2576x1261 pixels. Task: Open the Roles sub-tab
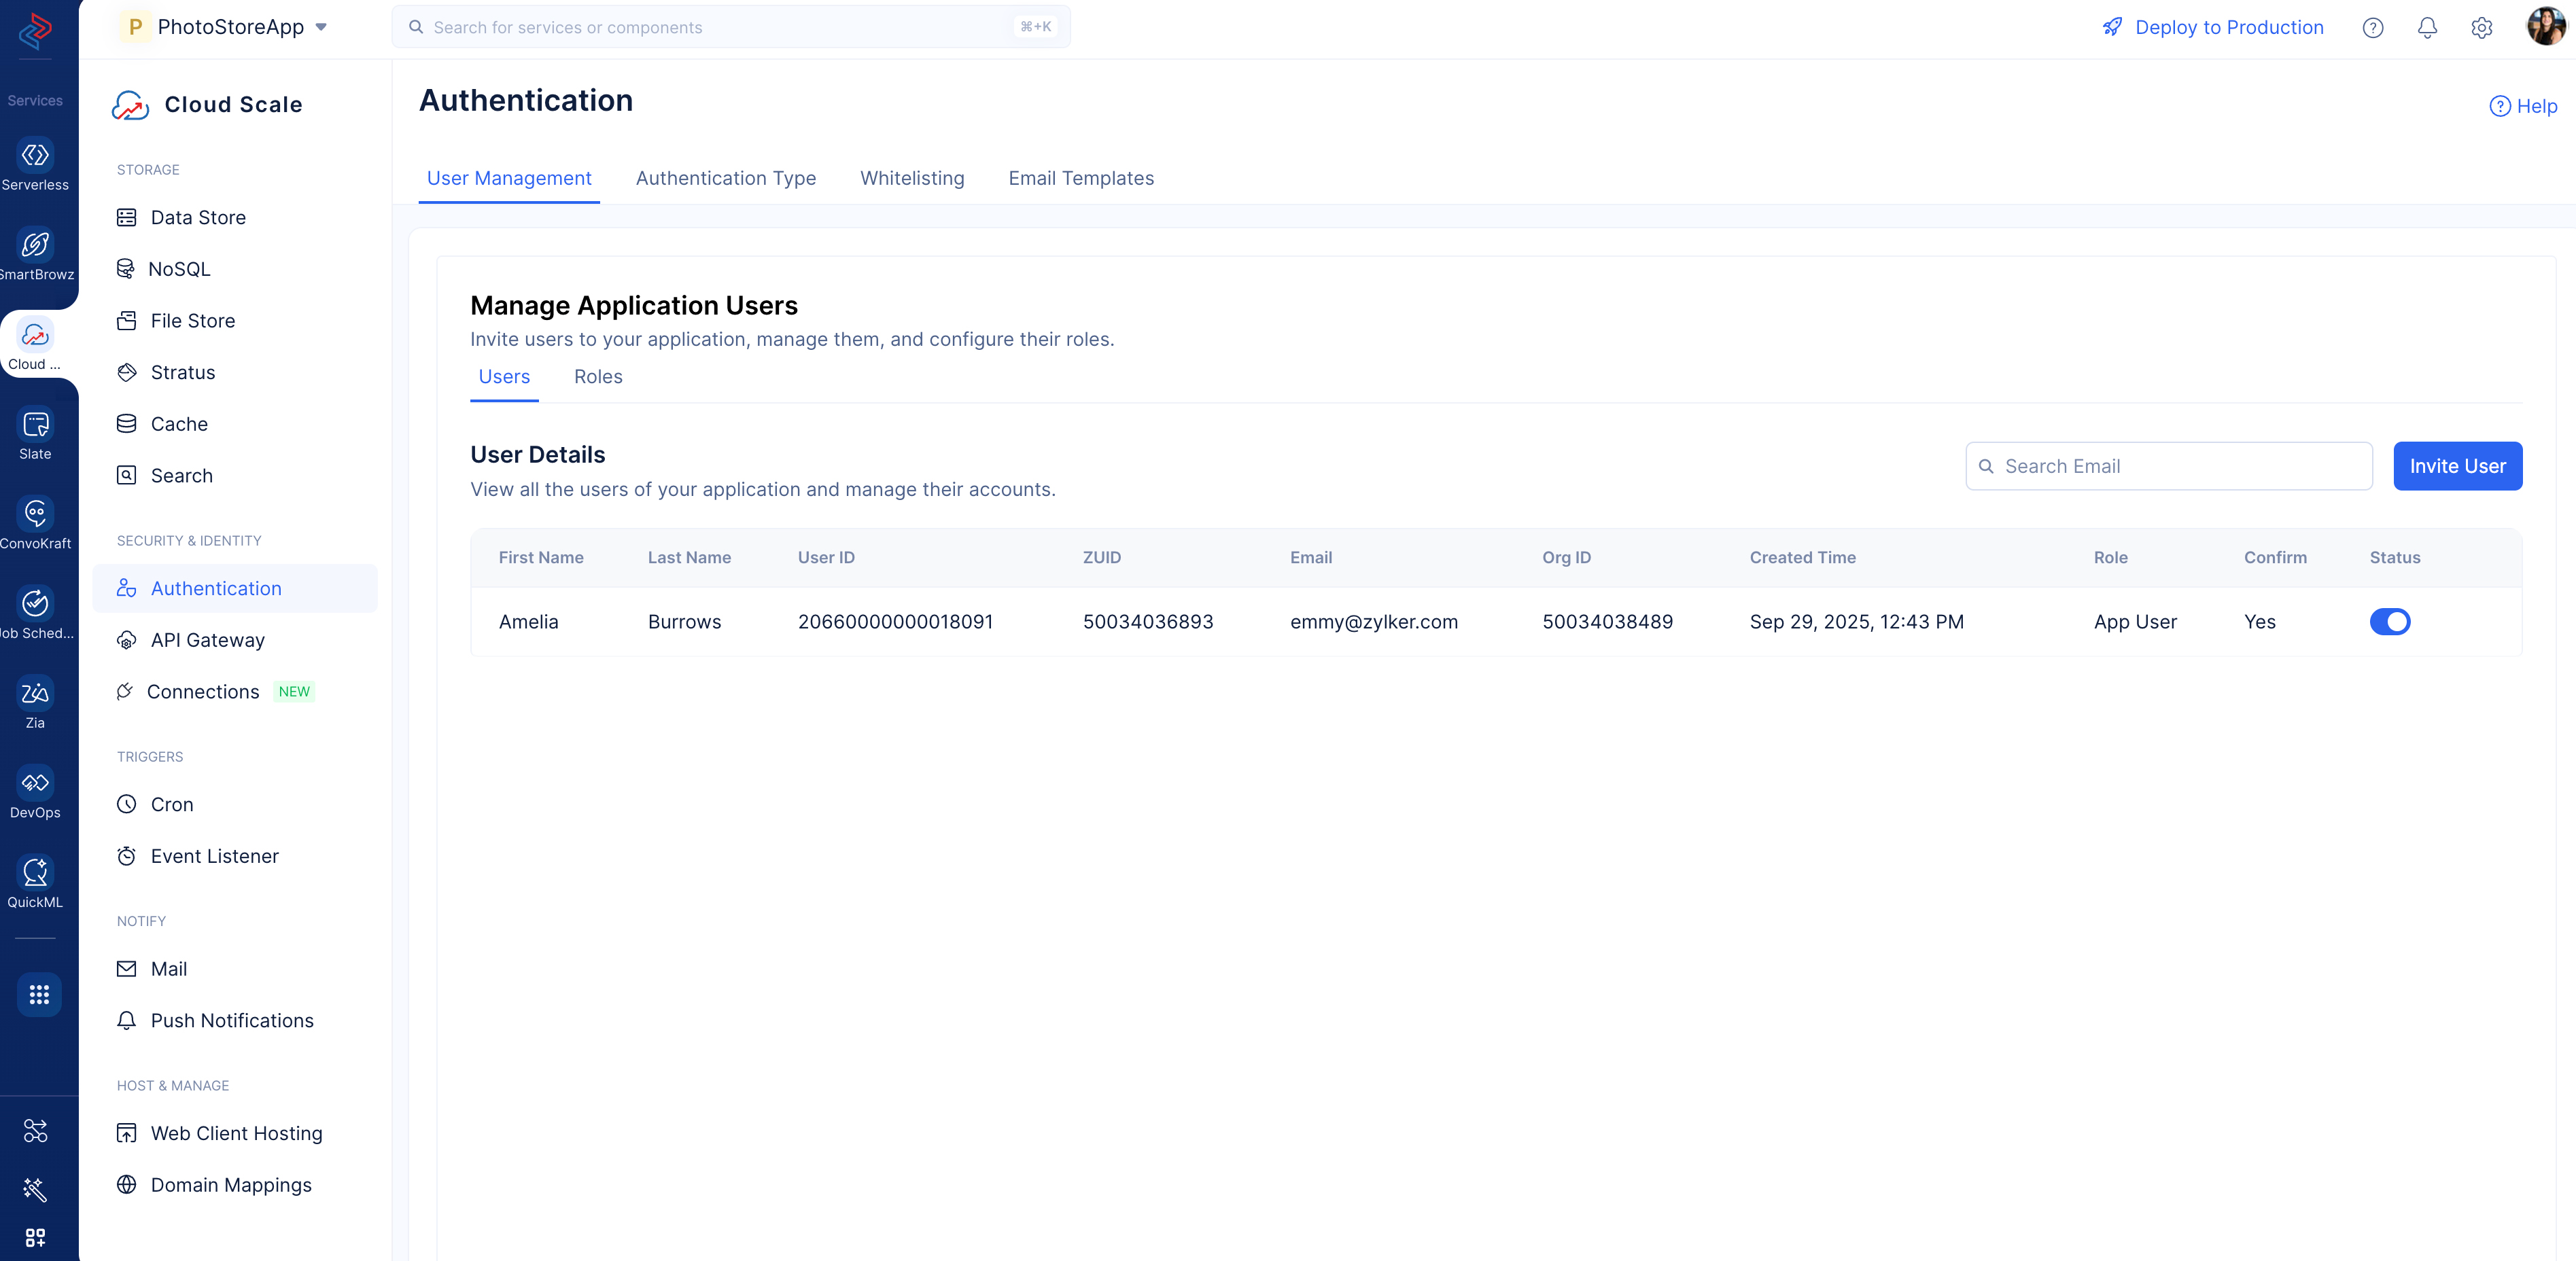pos(597,377)
